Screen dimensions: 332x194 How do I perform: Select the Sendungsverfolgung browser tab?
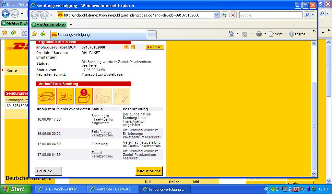coord(99,34)
